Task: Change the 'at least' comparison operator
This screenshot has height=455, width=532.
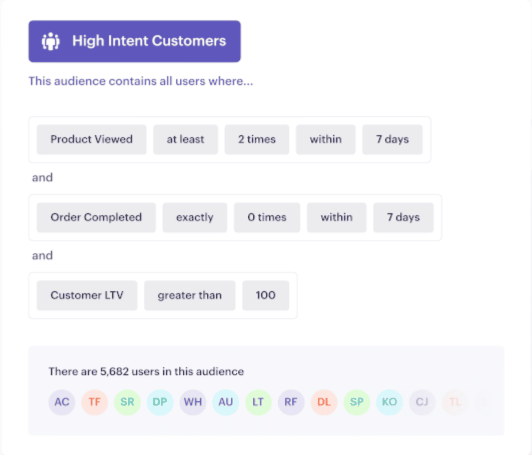Action: coord(185,139)
